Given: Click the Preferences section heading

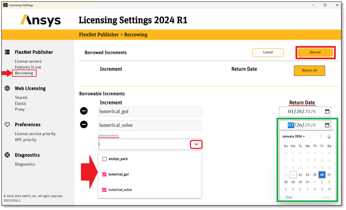Looking at the screenshot, I should point(28,125).
